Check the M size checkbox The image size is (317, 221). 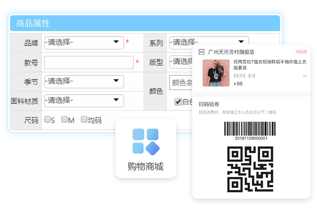pyautogui.click(x=65, y=119)
